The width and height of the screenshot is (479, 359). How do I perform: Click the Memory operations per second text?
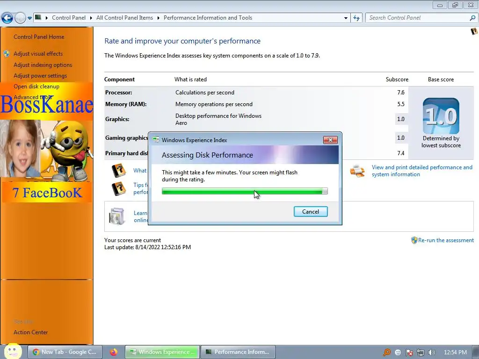[x=214, y=104]
